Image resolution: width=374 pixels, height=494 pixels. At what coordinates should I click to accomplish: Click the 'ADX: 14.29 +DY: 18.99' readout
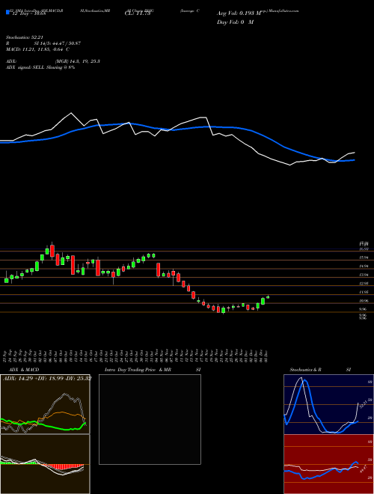(34, 378)
